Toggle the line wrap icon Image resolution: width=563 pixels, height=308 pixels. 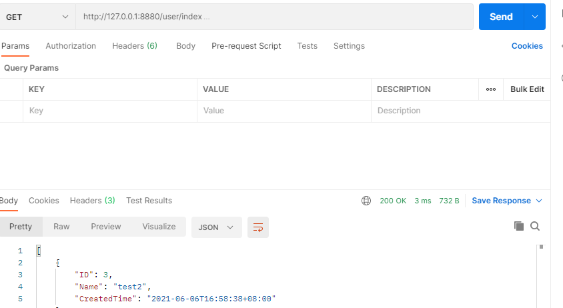tap(258, 227)
